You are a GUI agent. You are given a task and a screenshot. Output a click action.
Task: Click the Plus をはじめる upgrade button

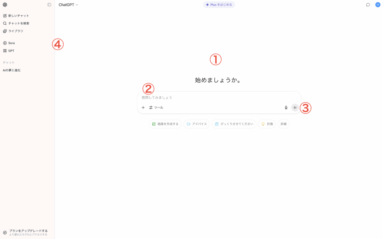tap(219, 5)
